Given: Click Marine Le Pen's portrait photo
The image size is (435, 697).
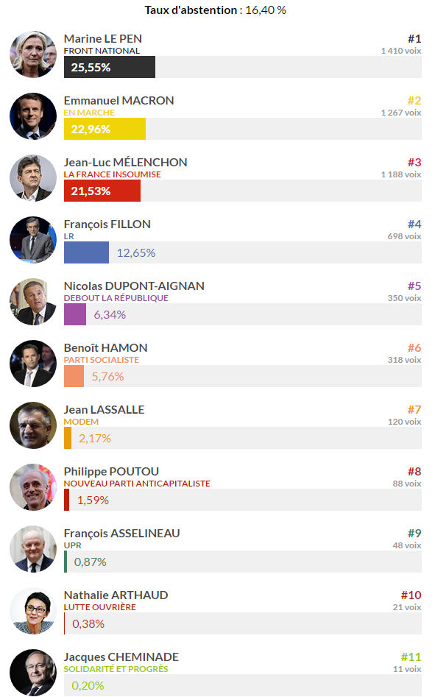Looking at the screenshot, I should (x=33, y=54).
